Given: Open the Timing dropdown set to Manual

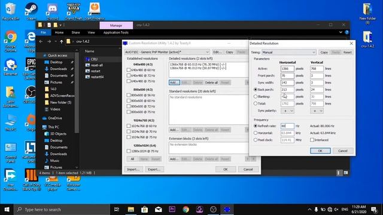Looking at the screenshot, I should pyautogui.click(x=288, y=52).
